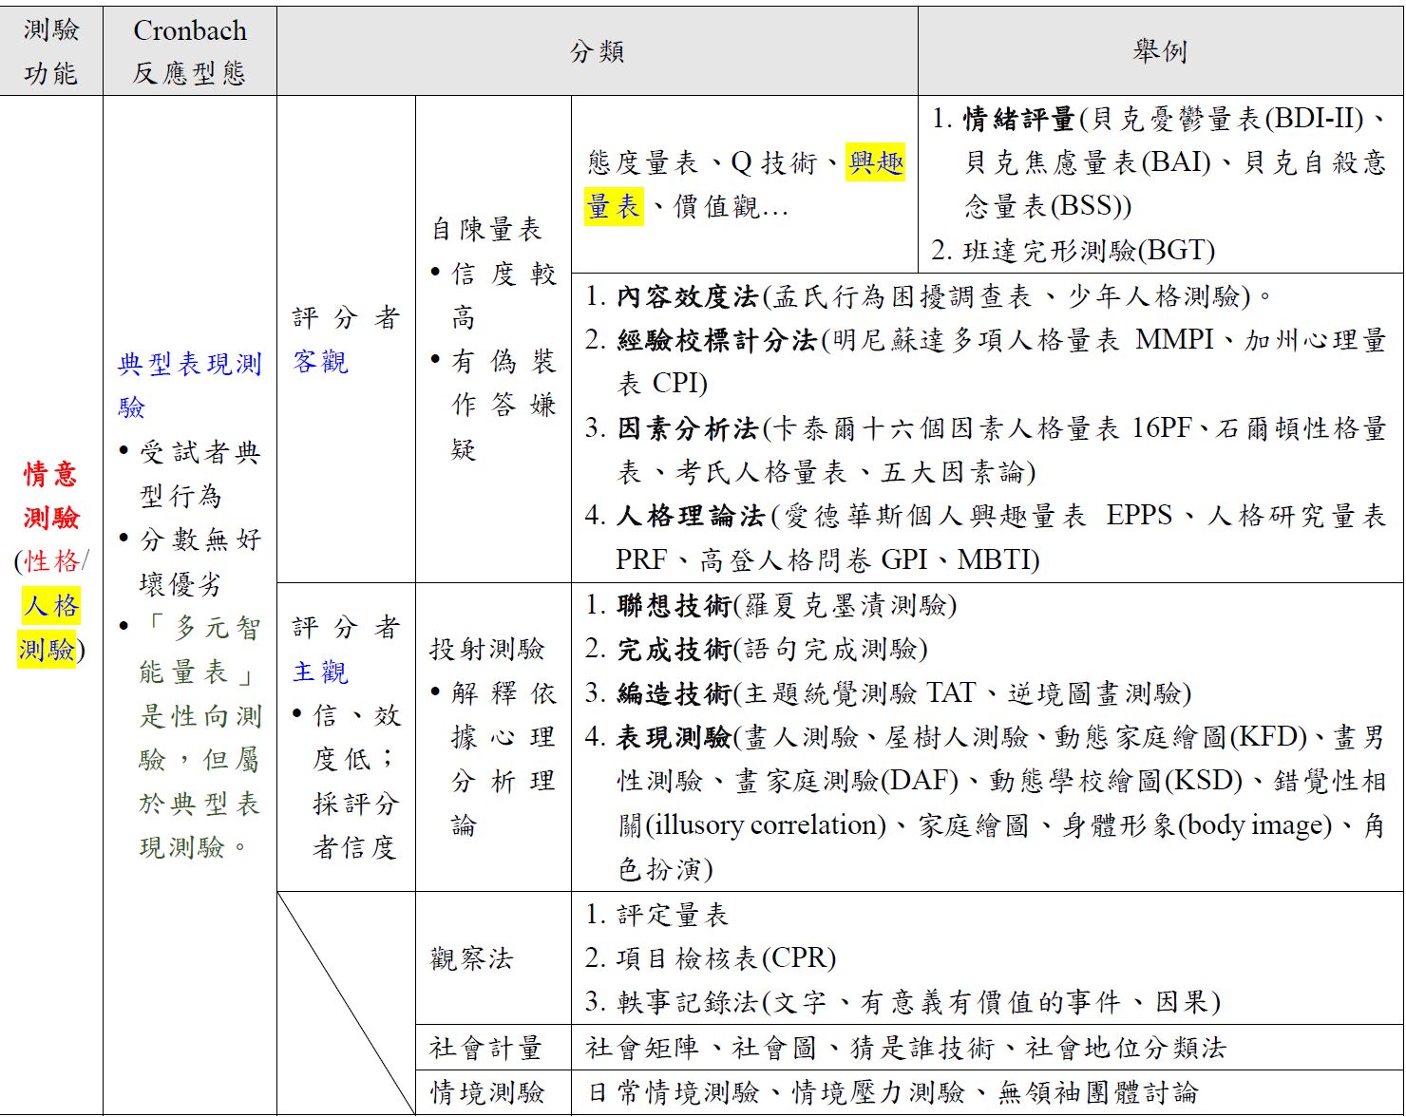Select the 舉例 header cell
Screen dimensions: 1406x1117
coord(1159,51)
